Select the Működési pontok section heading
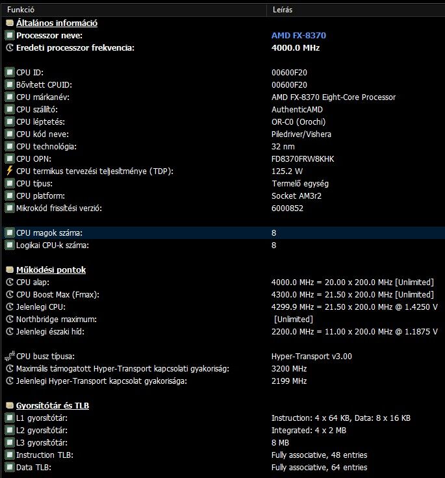The image size is (445, 478). point(51,270)
